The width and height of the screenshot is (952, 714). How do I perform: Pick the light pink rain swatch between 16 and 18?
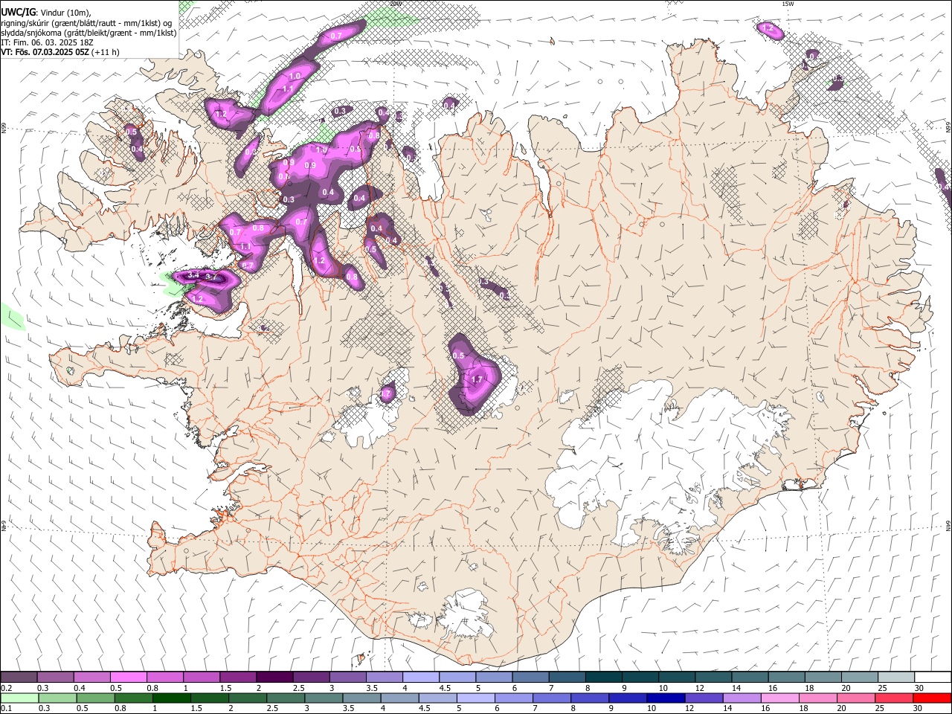click(779, 698)
